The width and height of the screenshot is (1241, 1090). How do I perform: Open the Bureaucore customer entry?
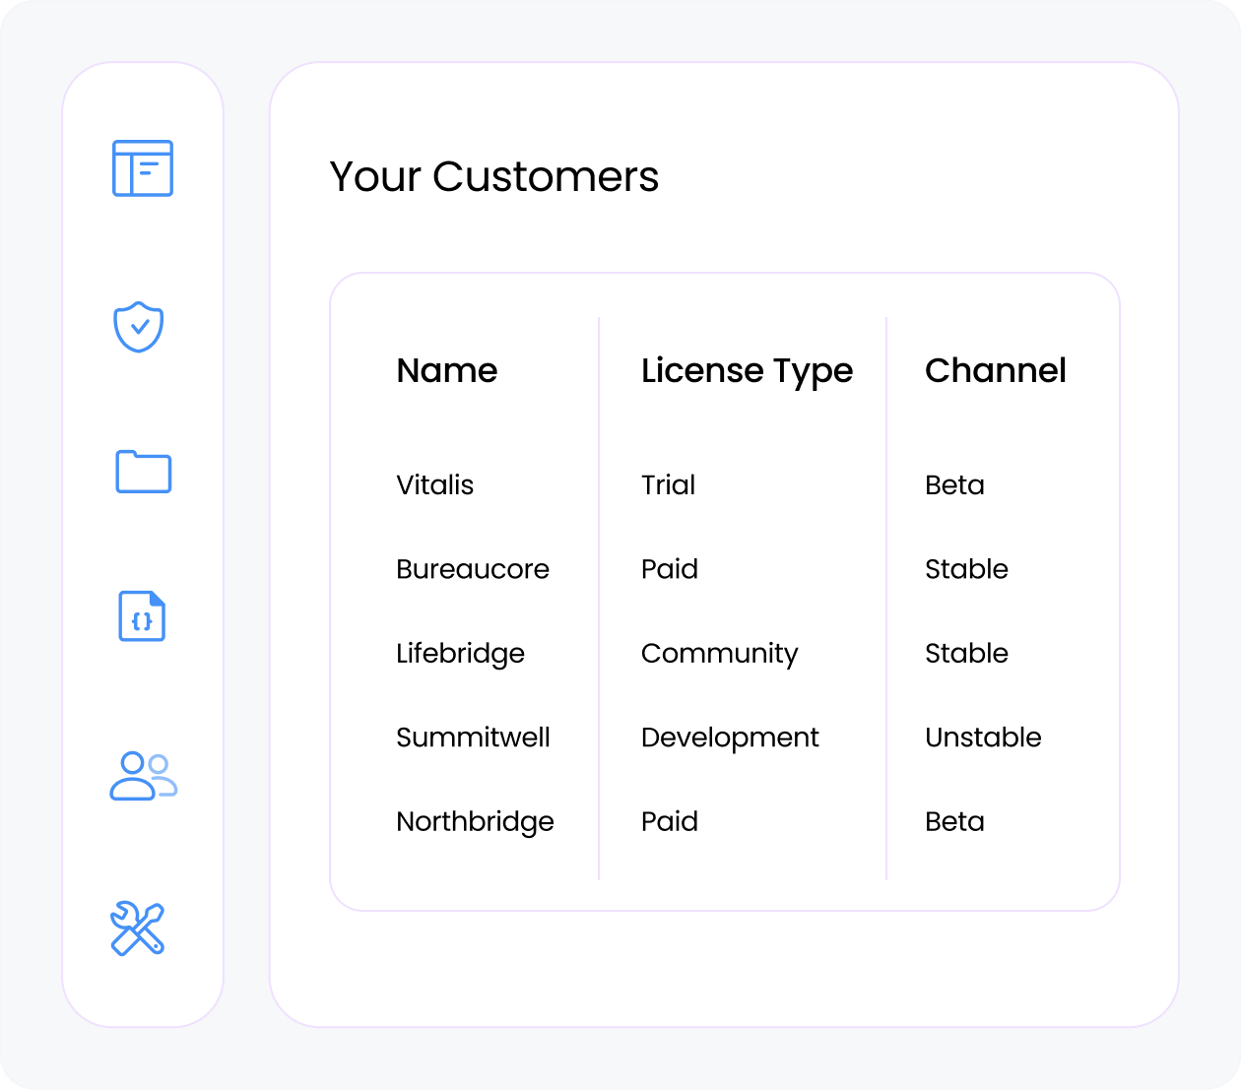pyautogui.click(x=473, y=569)
